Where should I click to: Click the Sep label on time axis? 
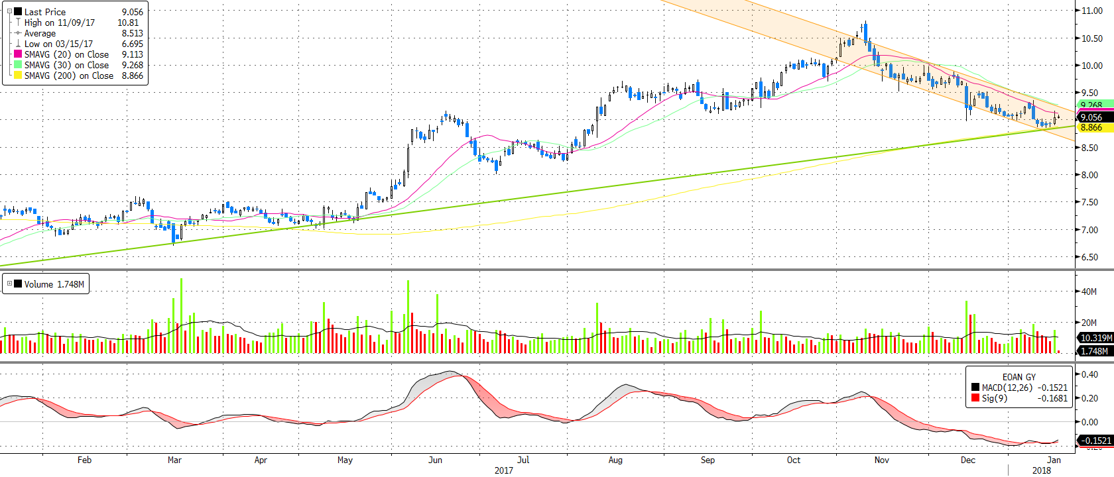tap(708, 460)
